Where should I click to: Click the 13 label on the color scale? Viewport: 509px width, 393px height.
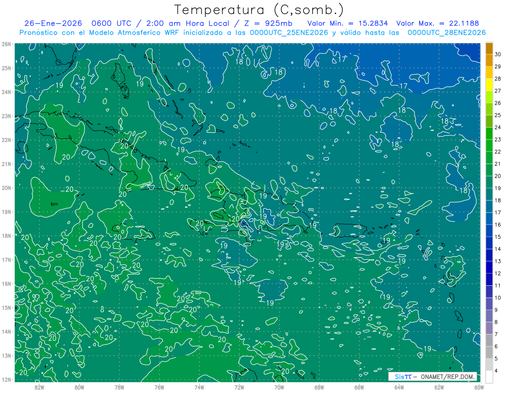point(498,261)
